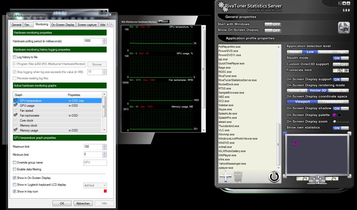
Task: Toggle Core clock graph checkmark
Action: [16, 120]
